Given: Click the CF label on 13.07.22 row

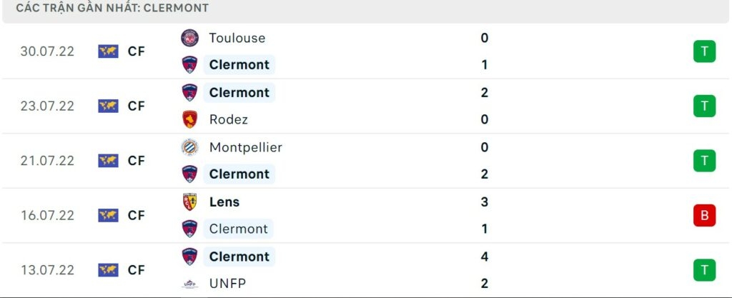Looking at the screenshot, I should 137,270.
